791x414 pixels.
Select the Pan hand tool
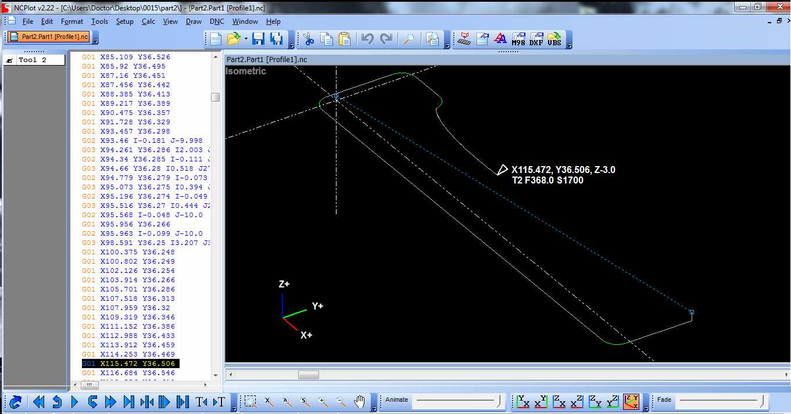(360, 401)
